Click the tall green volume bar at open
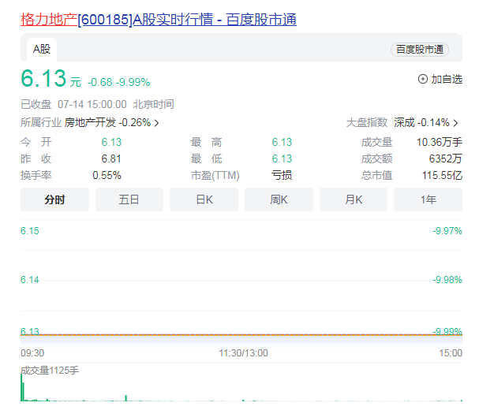479x410 pixels. pyautogui.click(x=21, y=387)
